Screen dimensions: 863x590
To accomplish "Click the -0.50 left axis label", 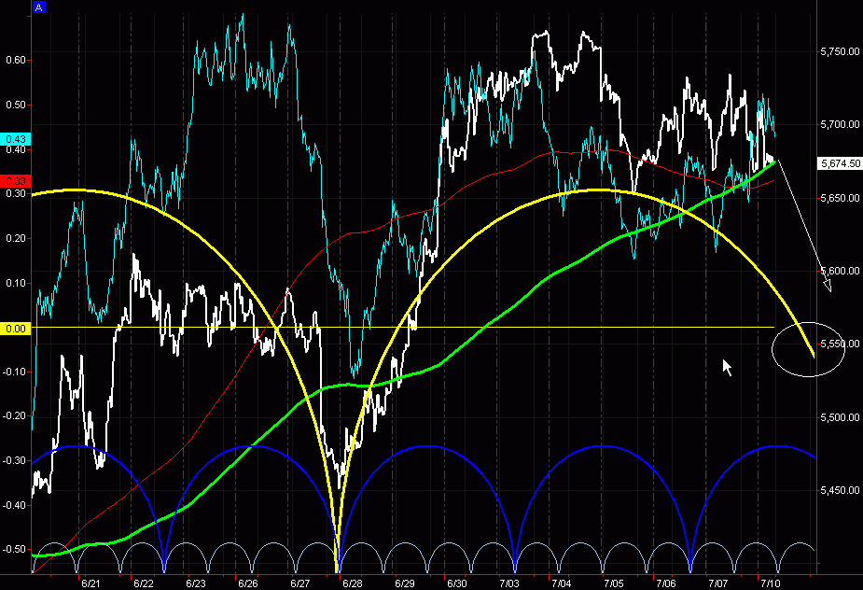I will pos(14,549).
